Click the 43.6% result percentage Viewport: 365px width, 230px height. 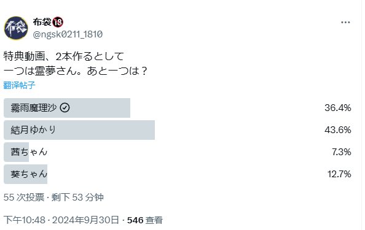pos(338,130)
